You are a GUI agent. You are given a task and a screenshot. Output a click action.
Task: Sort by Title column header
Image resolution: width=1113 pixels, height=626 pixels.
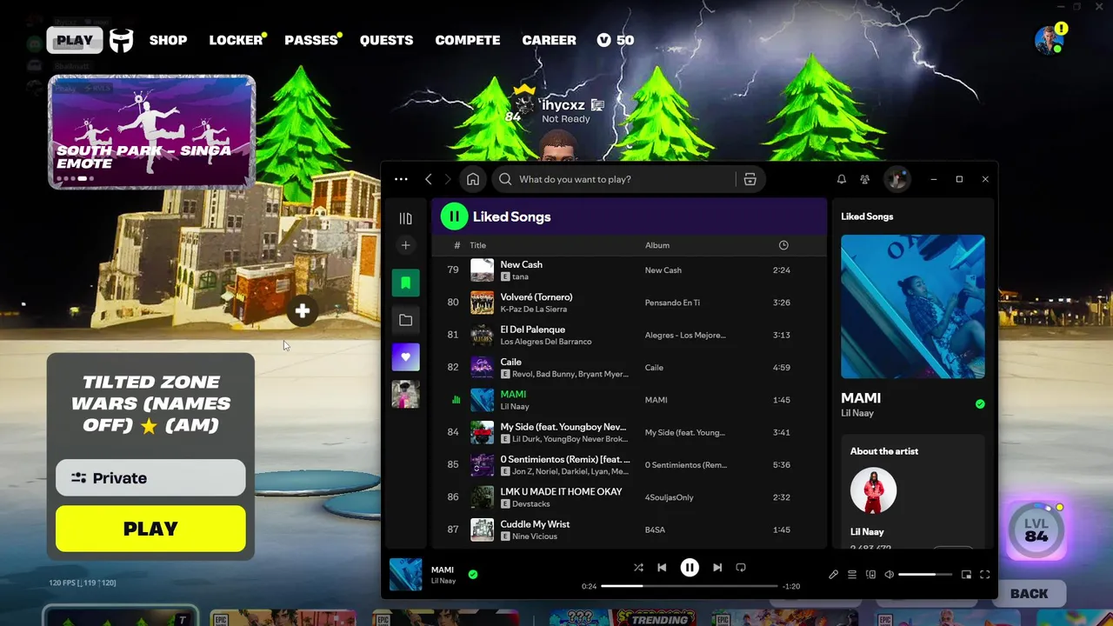click(x=477, y=245)
